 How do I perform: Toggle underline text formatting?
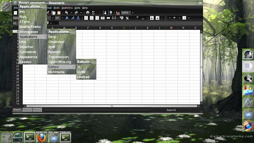tap(78, 18)
